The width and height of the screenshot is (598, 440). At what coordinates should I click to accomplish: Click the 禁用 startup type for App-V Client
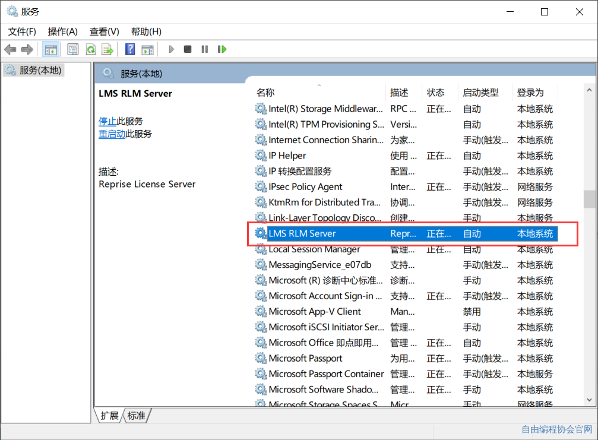click(472, 312)
